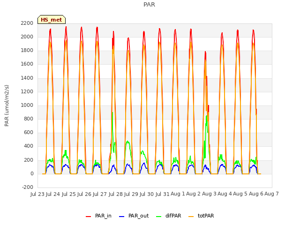Click the Jul 27 x-axis date label
This screenshot has height=225, width=300.
[x=100, y=194]
